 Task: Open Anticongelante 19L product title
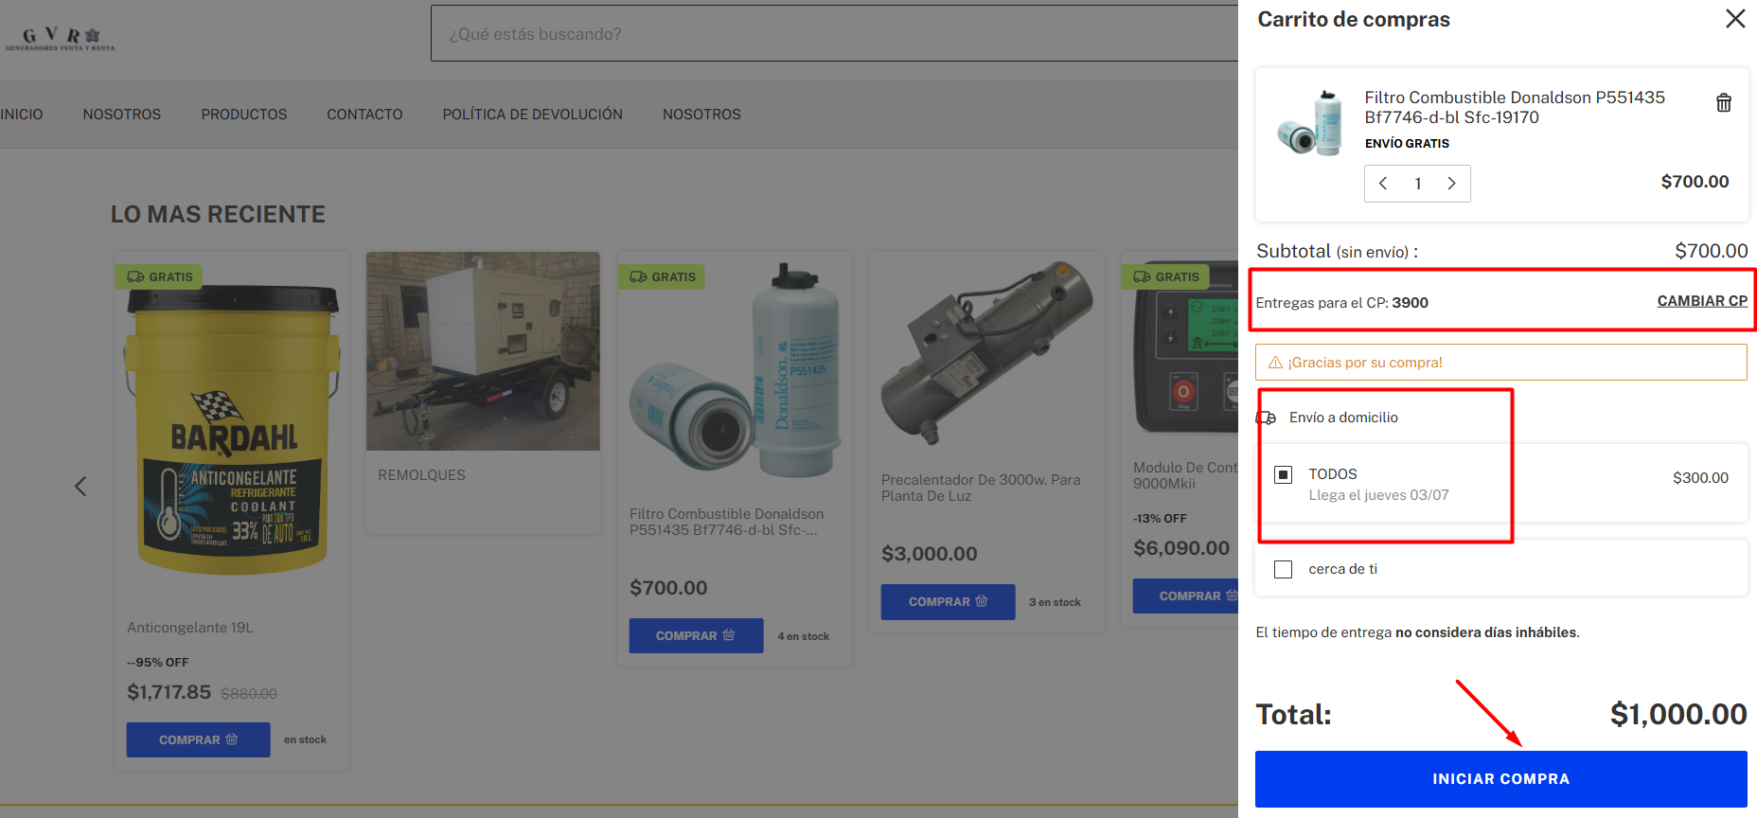pyautogui.click(x=190, y=628)
